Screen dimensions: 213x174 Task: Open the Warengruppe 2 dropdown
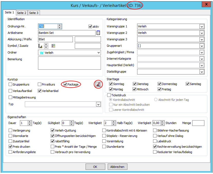[x=202, y=33]
